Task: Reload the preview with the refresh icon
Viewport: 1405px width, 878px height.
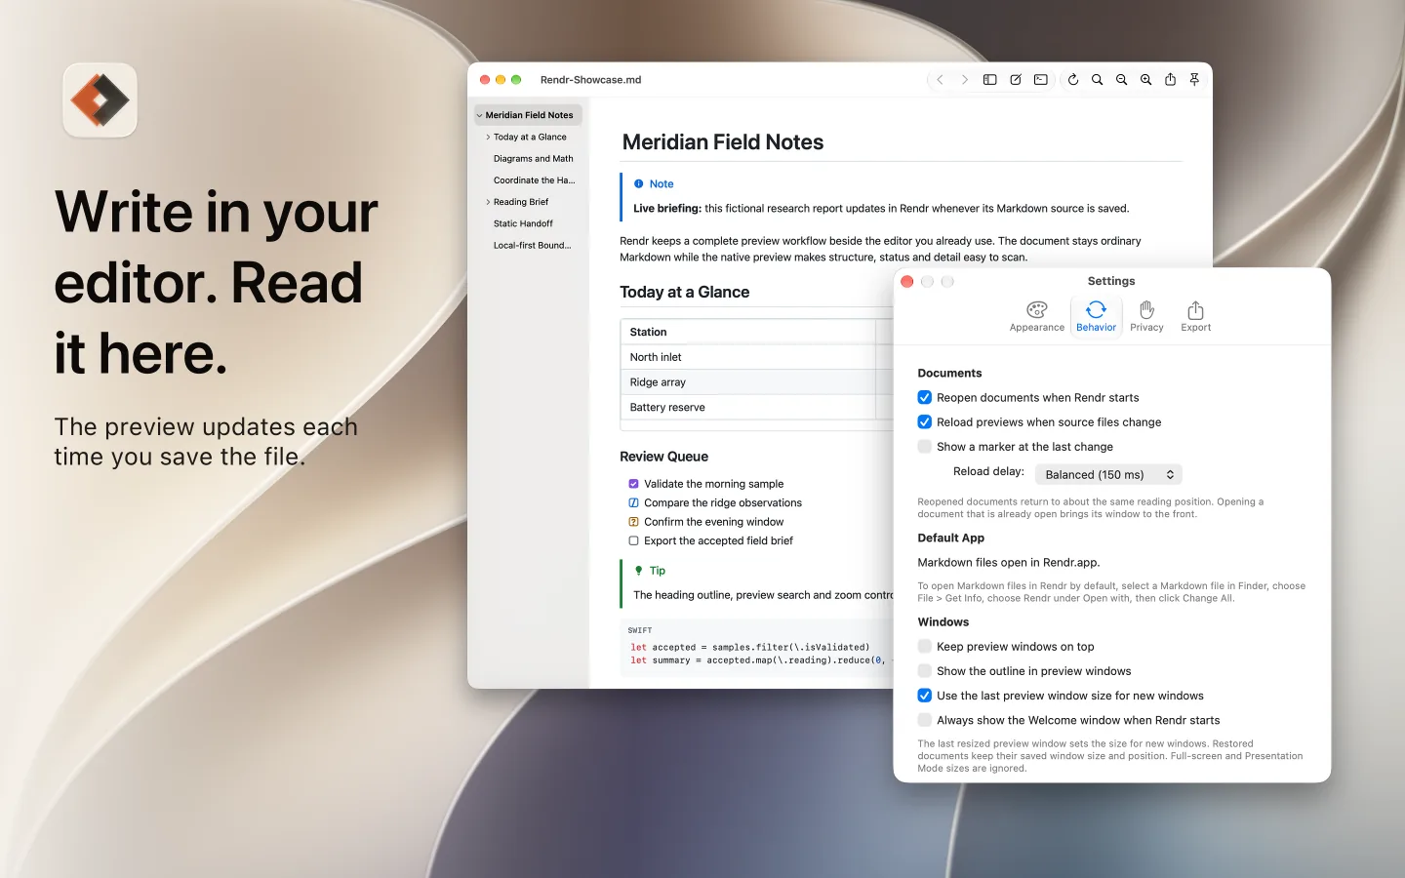Action: click(1072, 80)
